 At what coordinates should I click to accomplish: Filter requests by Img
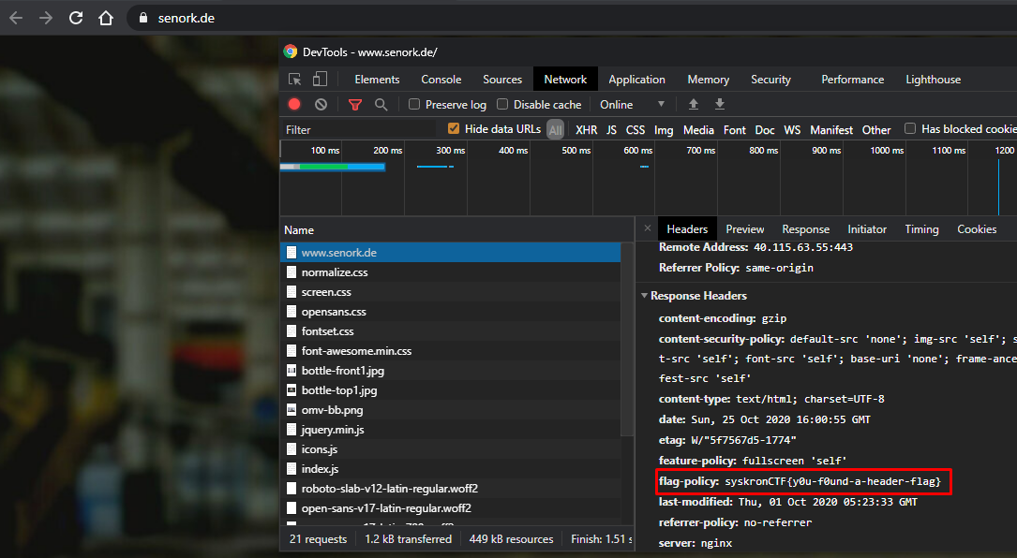[x=664, y=129]
